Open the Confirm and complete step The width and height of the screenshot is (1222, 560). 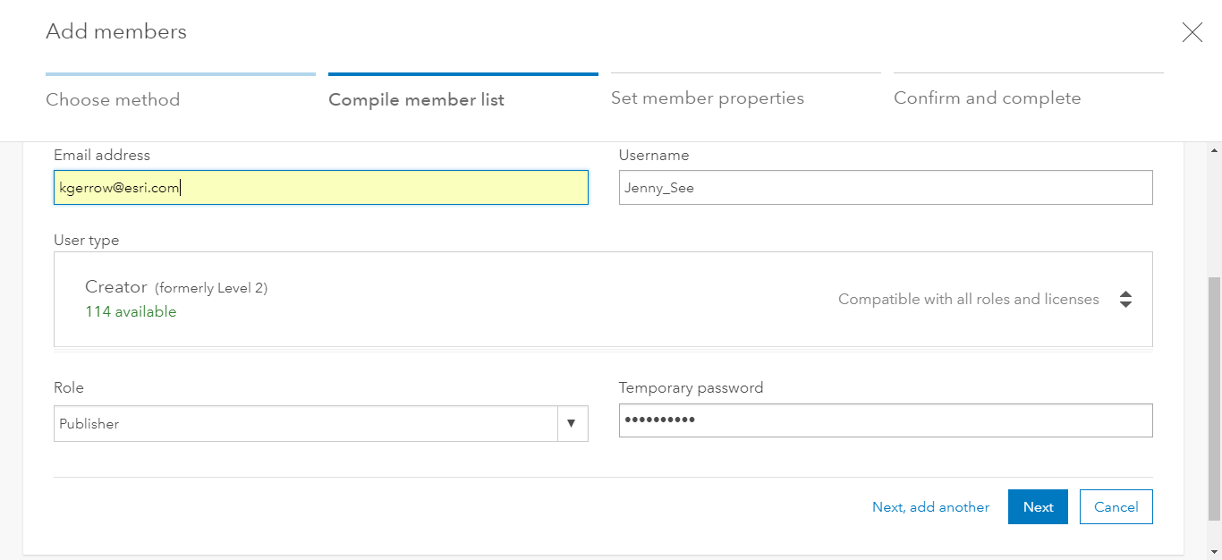pos(987,98)
